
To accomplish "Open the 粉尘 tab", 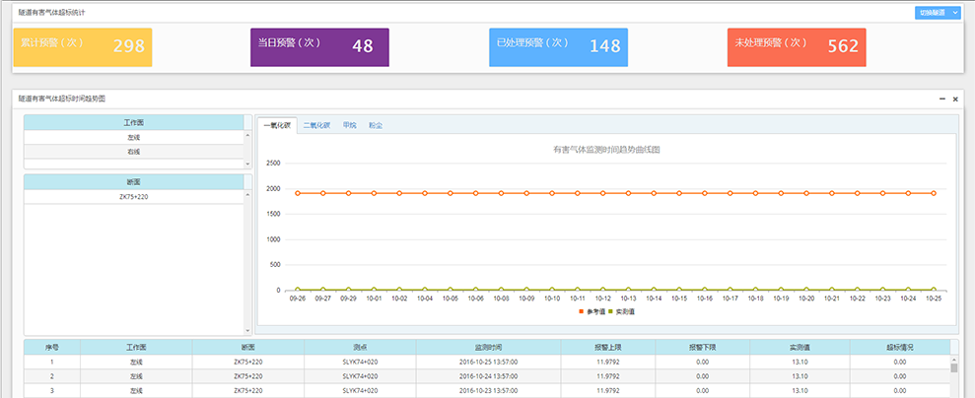I will (x=376, y=125).
